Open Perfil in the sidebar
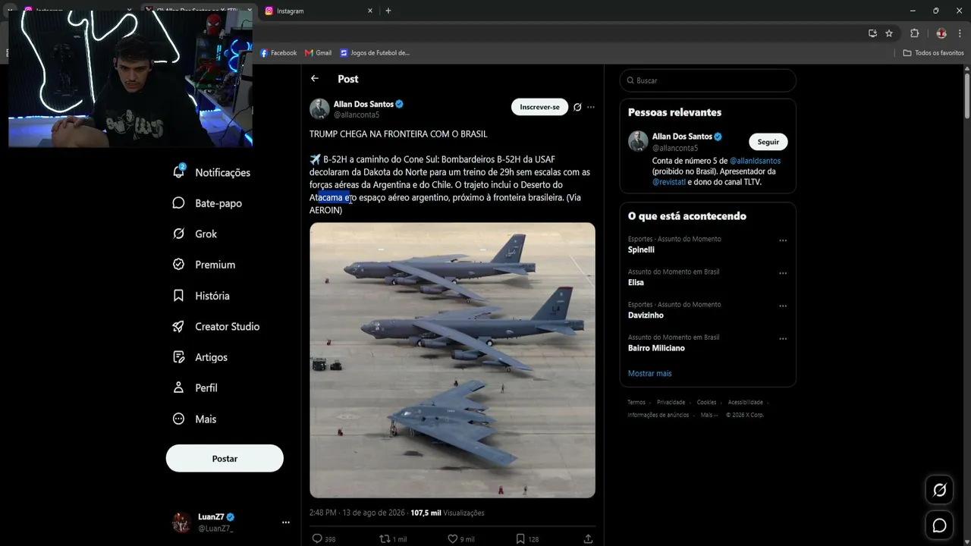 click(195, 388)
